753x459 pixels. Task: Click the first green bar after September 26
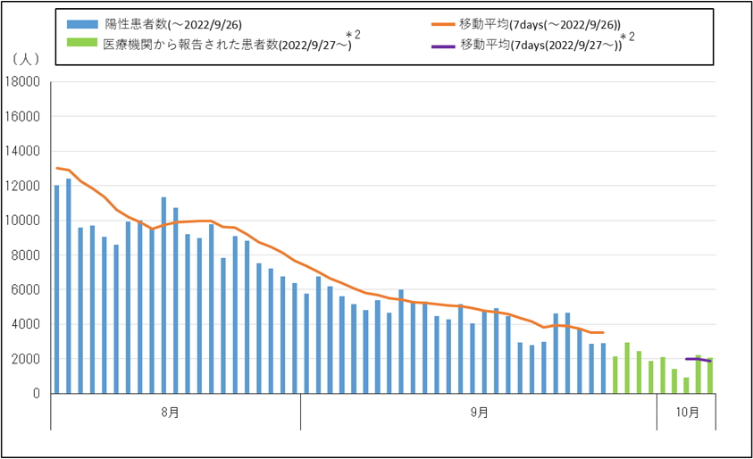pos(615,376)
